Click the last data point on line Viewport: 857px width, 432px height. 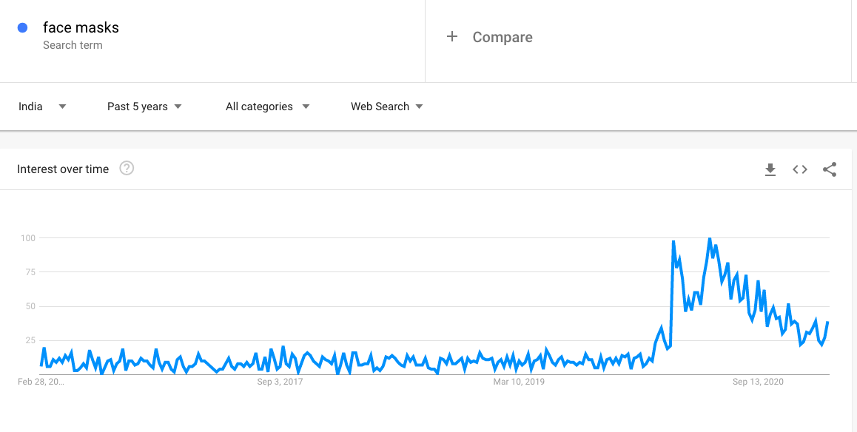point(828,323)
